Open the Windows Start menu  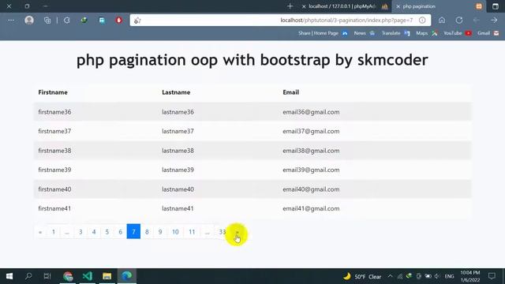click(9, 276)
